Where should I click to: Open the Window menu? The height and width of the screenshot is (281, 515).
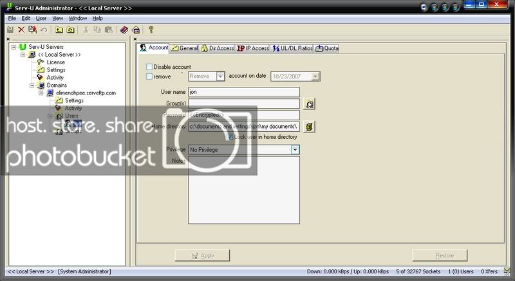point(77,19)
